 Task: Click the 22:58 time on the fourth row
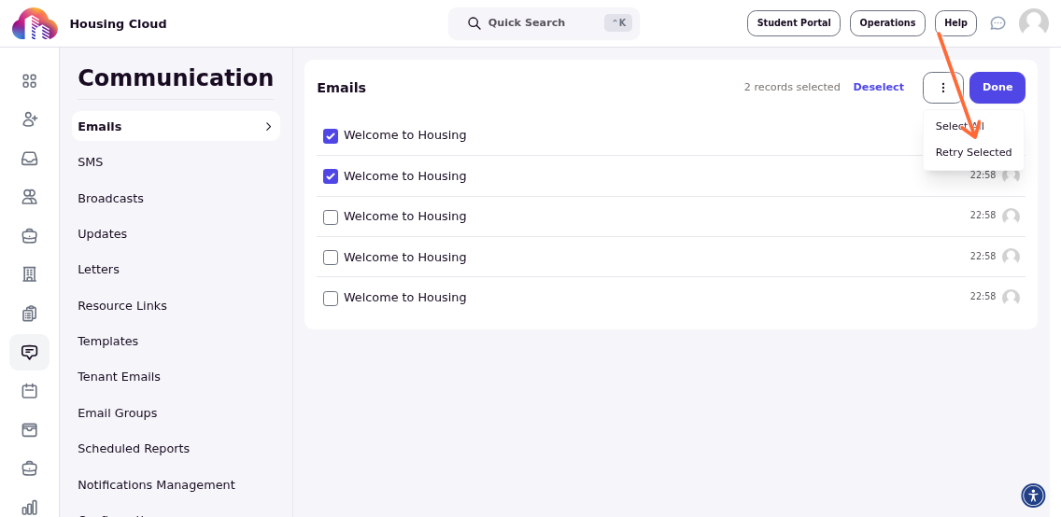tap(983, 256)
